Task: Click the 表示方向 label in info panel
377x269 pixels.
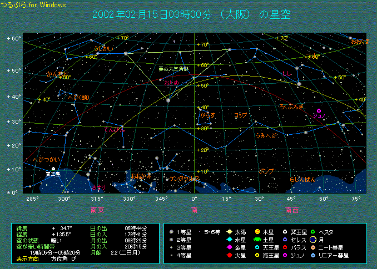Action: (x=28, y=258)
